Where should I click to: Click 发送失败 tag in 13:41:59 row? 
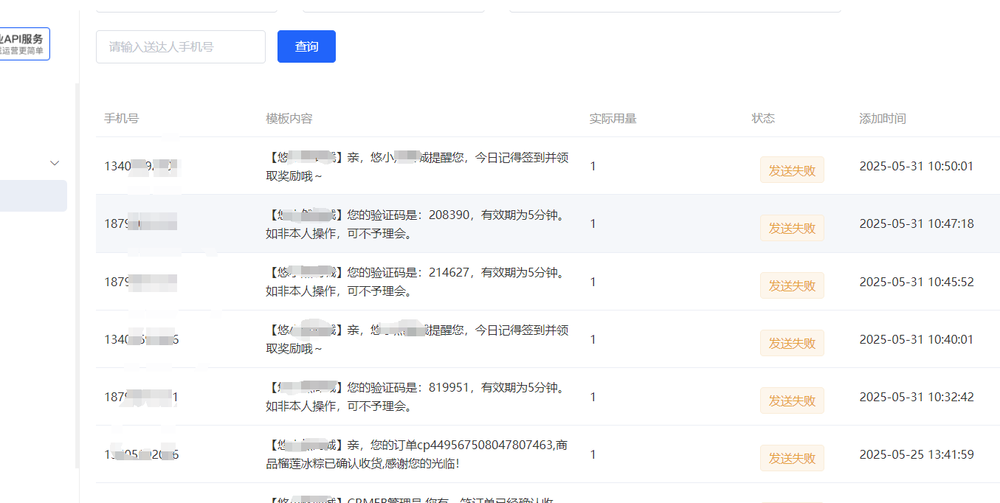pos(792,458)
